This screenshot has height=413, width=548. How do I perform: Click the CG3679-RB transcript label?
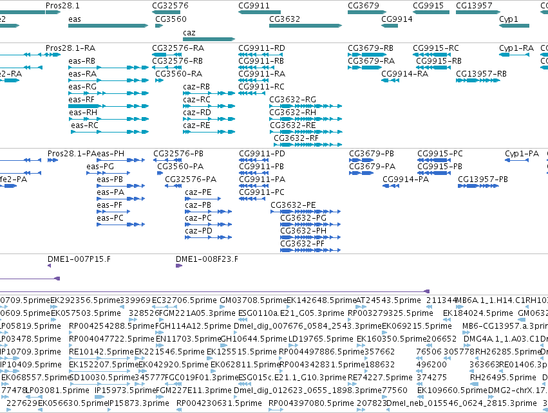(x=370, y=48)
